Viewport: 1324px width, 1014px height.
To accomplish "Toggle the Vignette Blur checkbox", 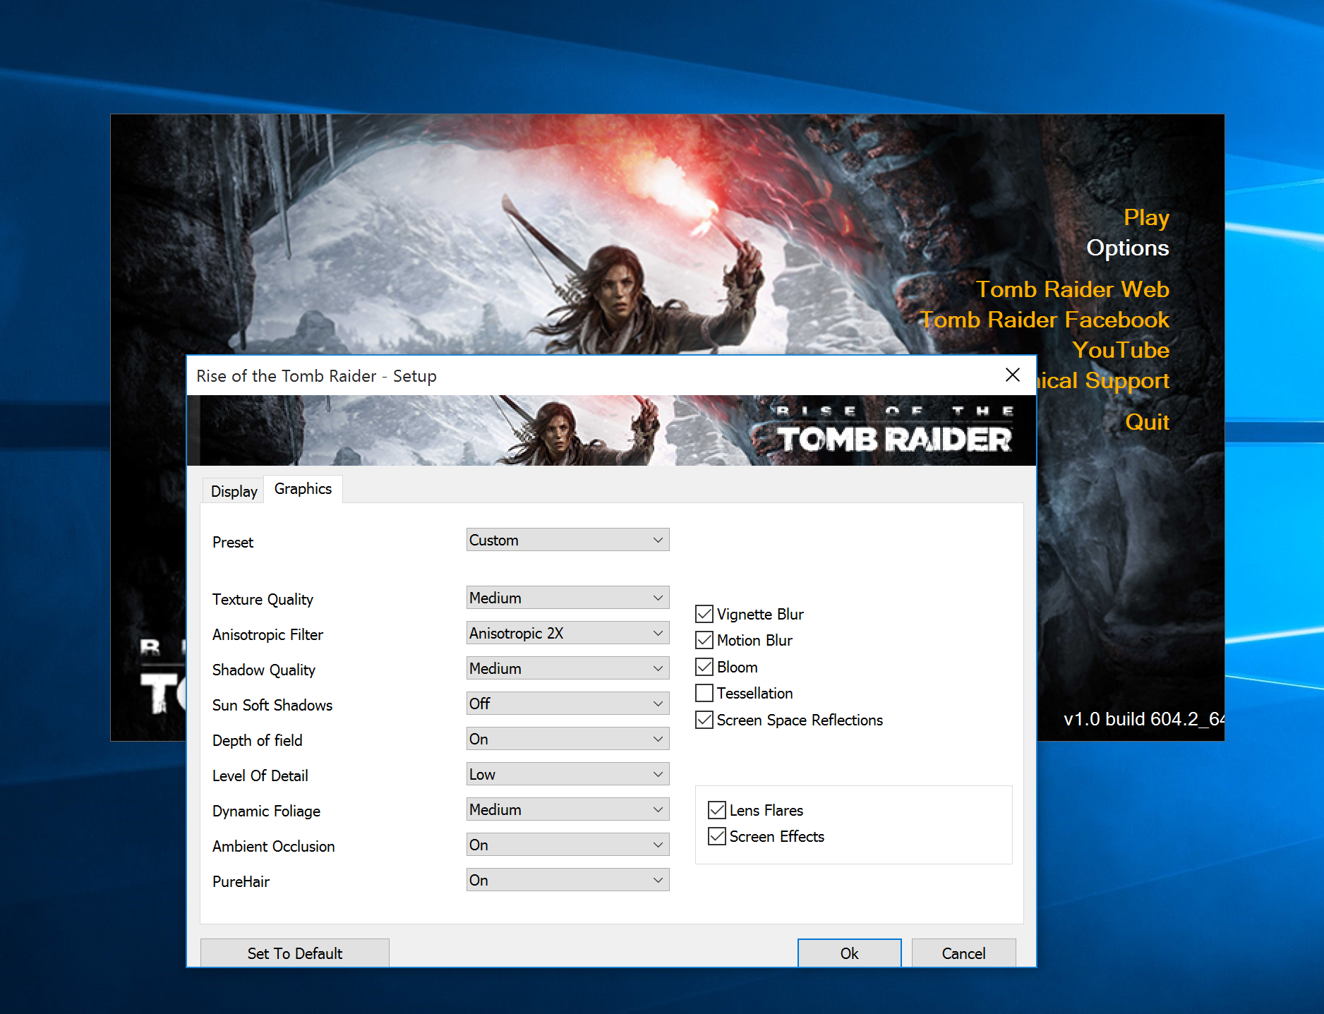I will coord(704,614).
